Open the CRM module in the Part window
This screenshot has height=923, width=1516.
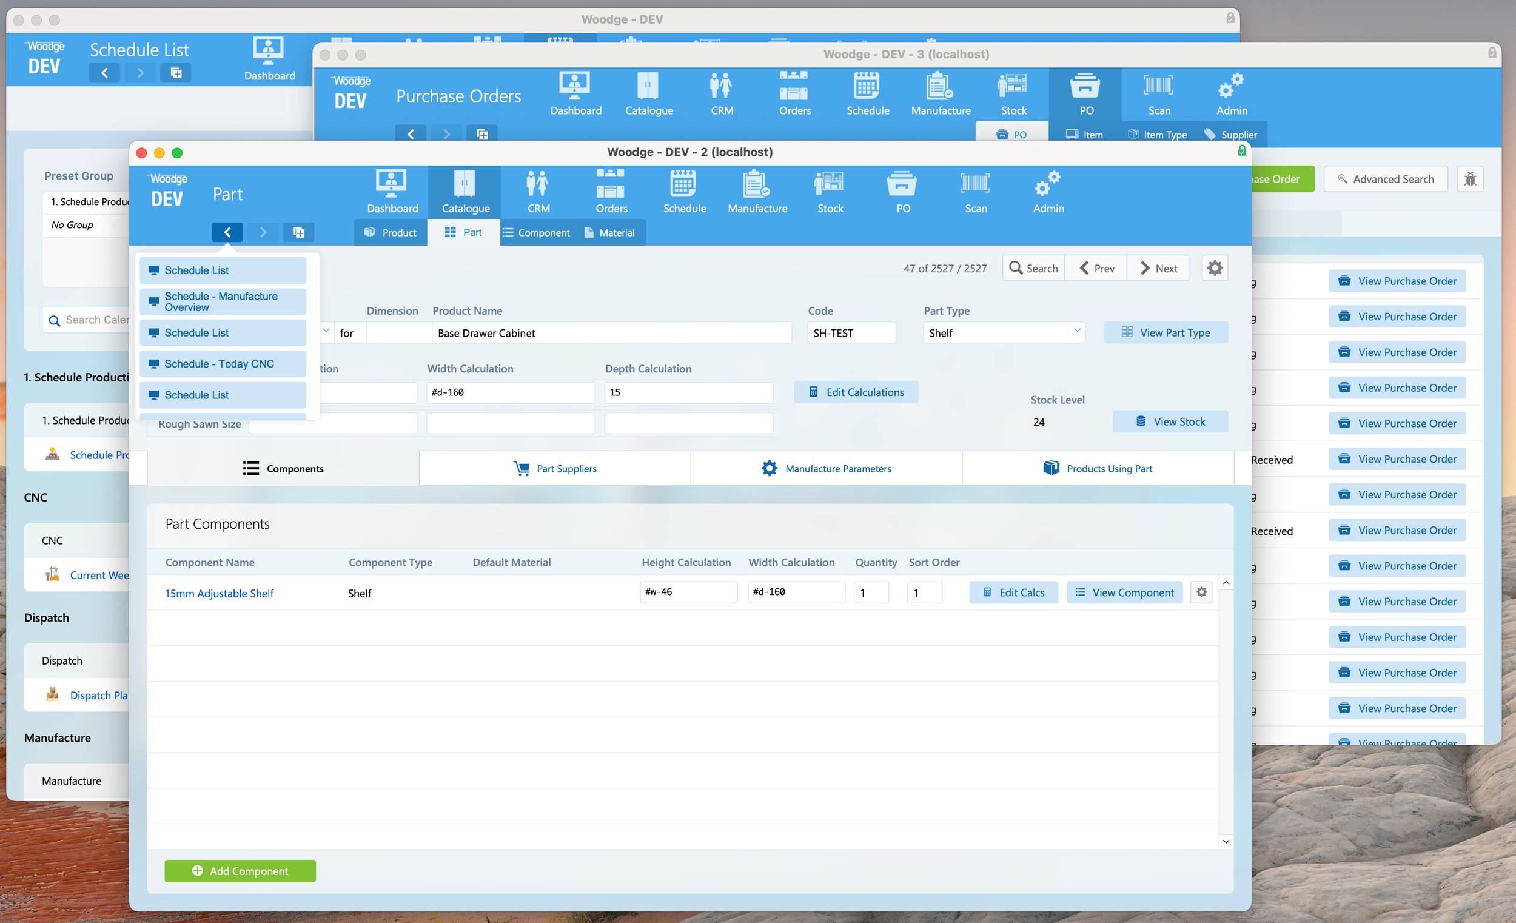[x=538, y=192]
